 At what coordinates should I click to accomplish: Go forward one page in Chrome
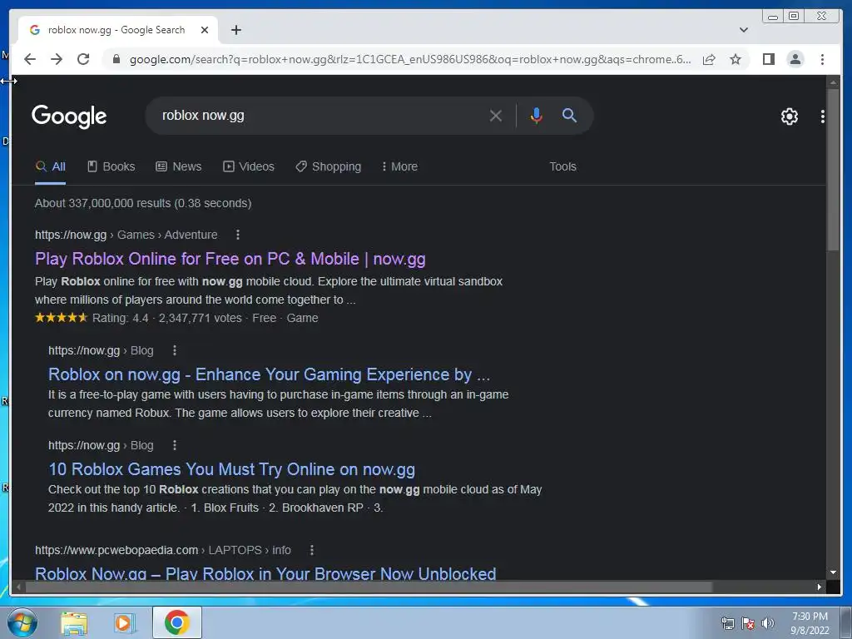pyautogui.click(x=57, y=59)
